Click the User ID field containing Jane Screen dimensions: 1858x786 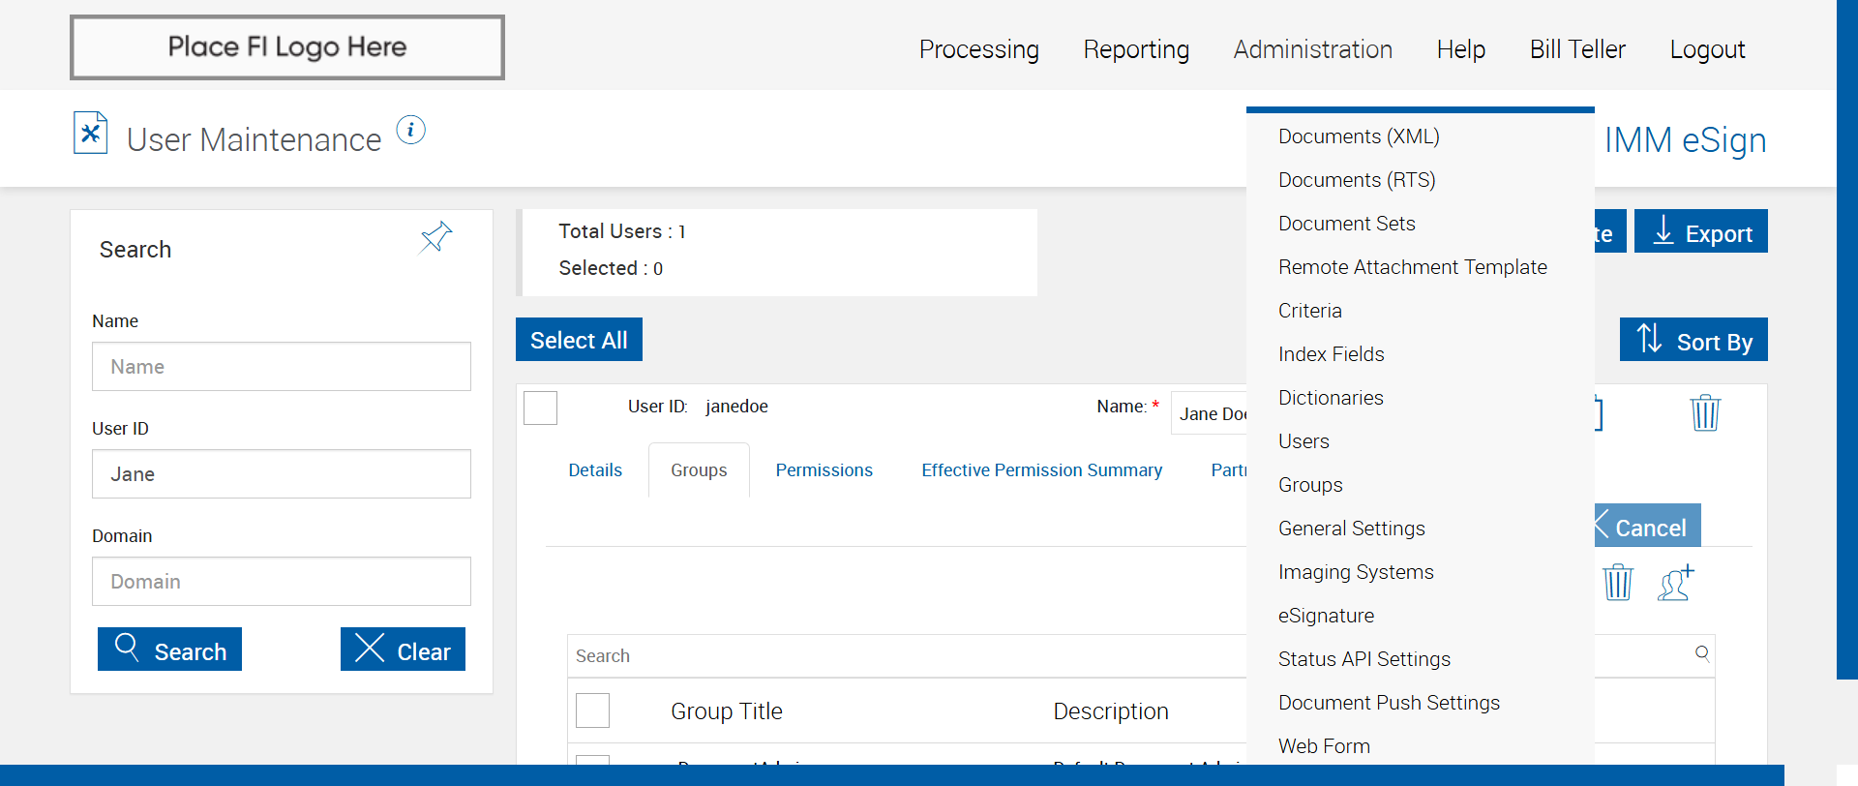pos(281,474)
